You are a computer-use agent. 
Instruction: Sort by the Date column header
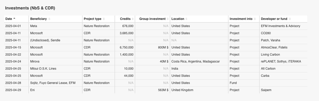[16, 19]
